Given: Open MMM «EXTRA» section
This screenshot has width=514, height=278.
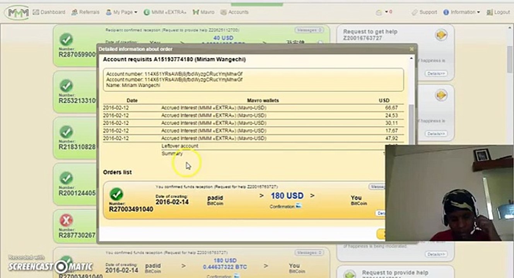Looking at the screenshot, I should (x=165, y=12).
